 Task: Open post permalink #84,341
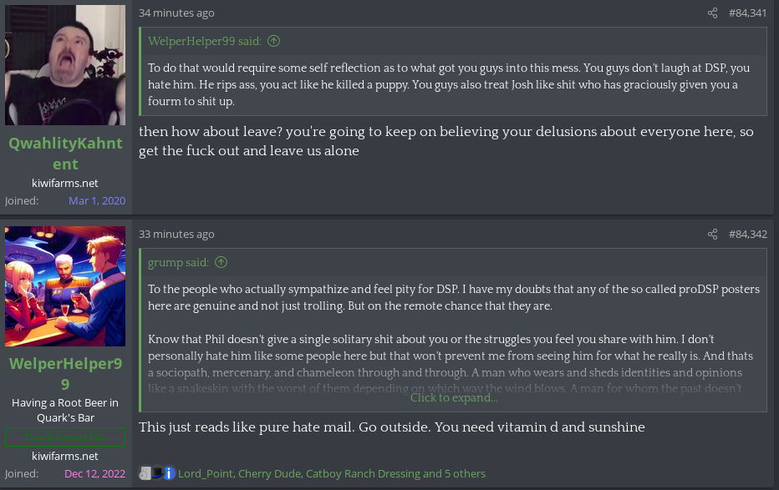click(748, 13)
